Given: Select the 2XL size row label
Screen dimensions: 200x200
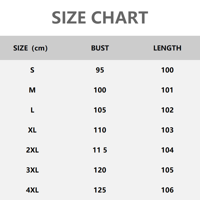Looking at the screenshot, I should 32,150.
